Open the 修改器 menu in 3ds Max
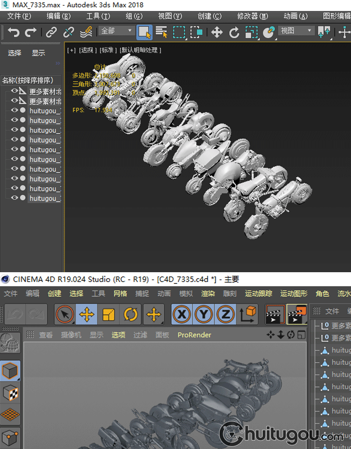 click(x=252, y=16)
